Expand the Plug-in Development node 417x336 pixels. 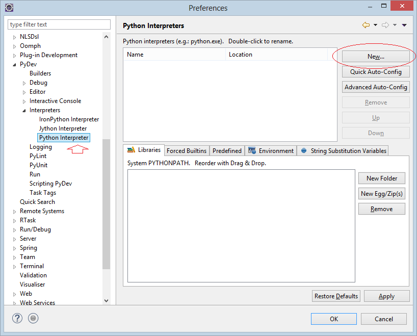pyautogui.click(x=14, y=56)
